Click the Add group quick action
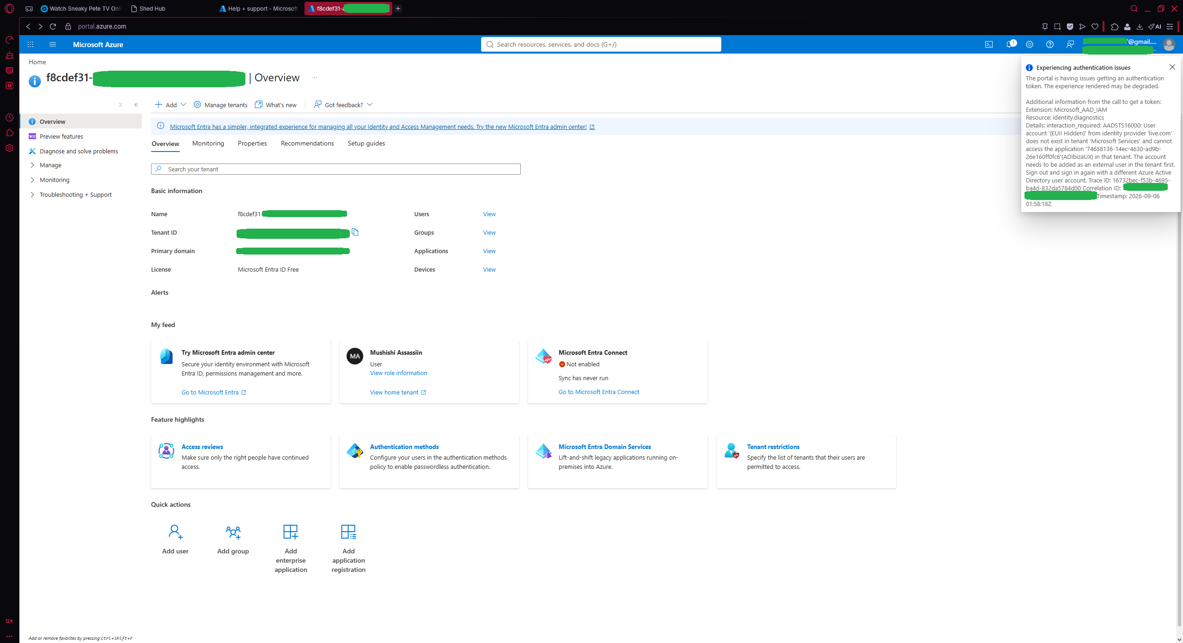 233,539
